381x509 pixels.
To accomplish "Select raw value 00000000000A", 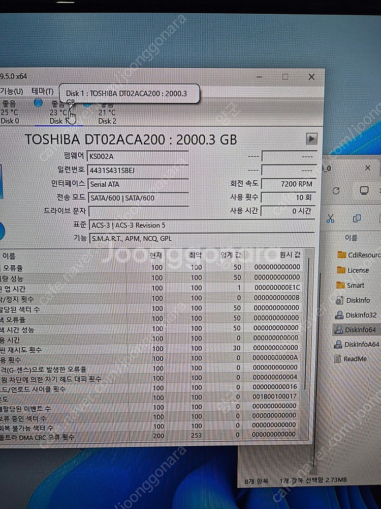I will [x=275, y=357].
